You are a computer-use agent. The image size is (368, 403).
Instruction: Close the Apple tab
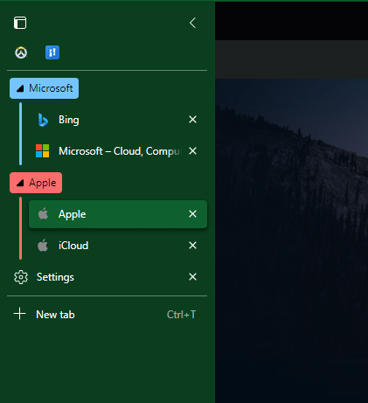(192, 214)
